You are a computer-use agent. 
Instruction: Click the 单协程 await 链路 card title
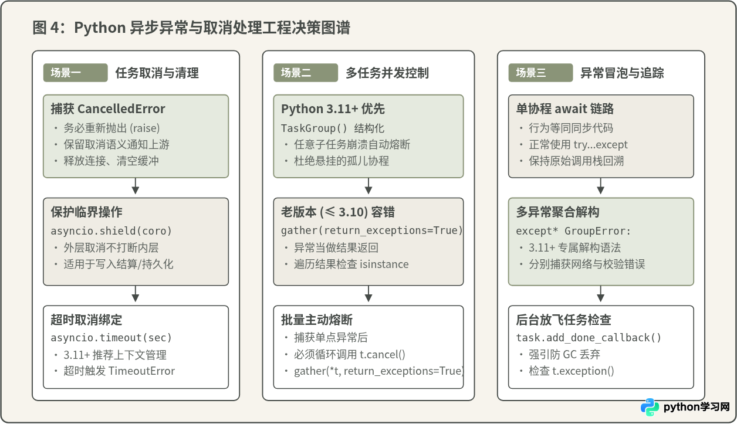(565, 109)
